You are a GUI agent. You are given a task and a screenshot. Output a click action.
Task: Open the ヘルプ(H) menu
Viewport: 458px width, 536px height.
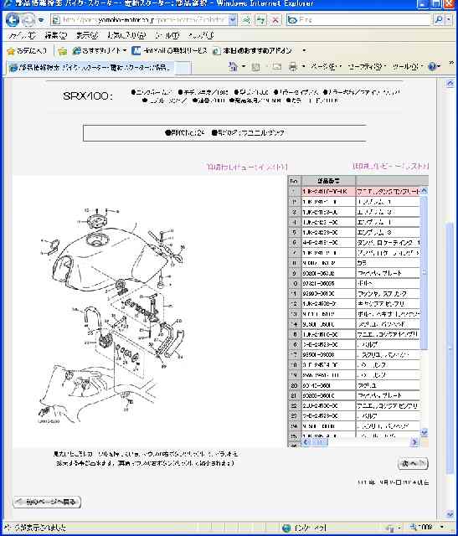coord(201,35)
